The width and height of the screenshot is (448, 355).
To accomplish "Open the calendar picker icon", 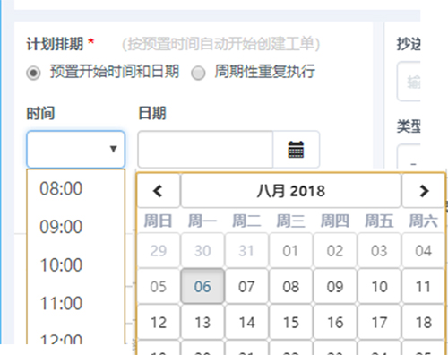I will [296, 149].
